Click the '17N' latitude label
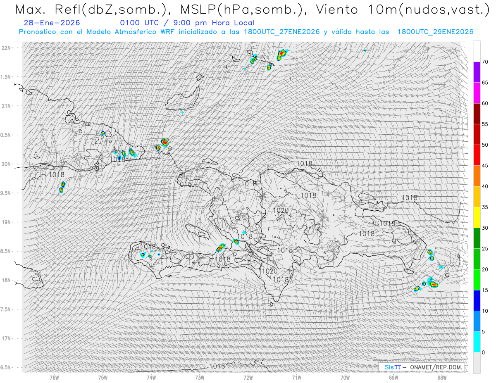Image resolution: width=496 pixels, height=383 pixels. (6, 338)
